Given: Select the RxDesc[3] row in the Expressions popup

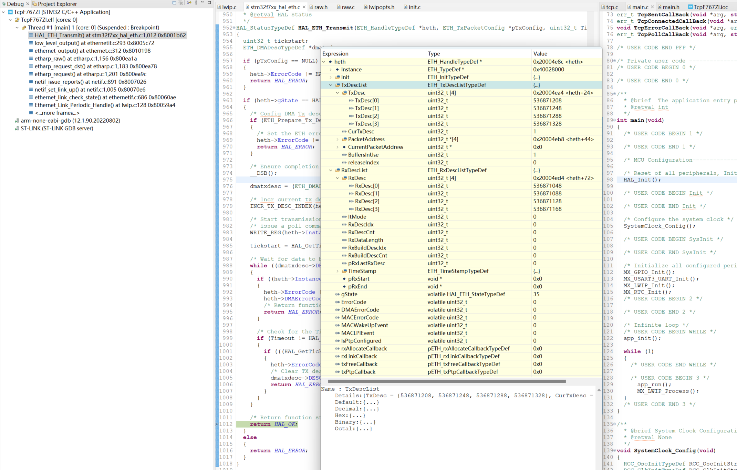Looking at the screenshot, I should [x=367, y=209].
